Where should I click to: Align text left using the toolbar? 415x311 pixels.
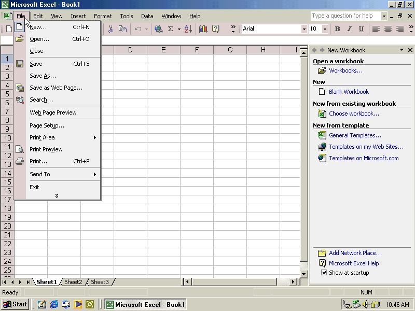tap(376, 29)
